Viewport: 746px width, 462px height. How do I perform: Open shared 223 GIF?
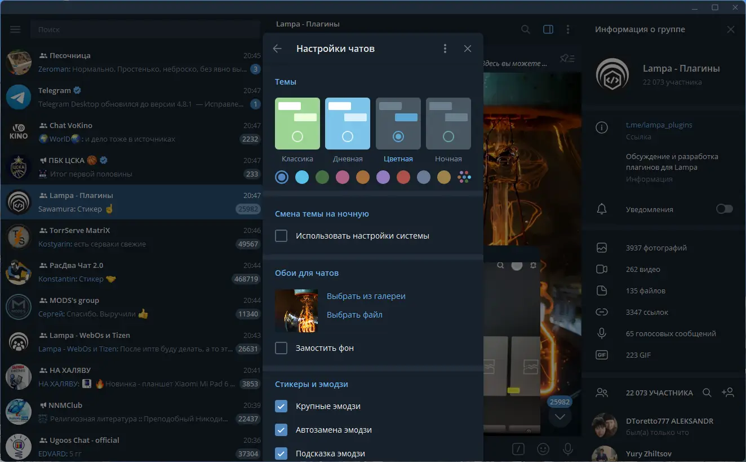663,355
